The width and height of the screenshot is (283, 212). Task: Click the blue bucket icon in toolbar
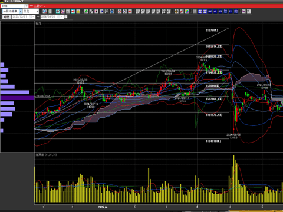[111, 11]
